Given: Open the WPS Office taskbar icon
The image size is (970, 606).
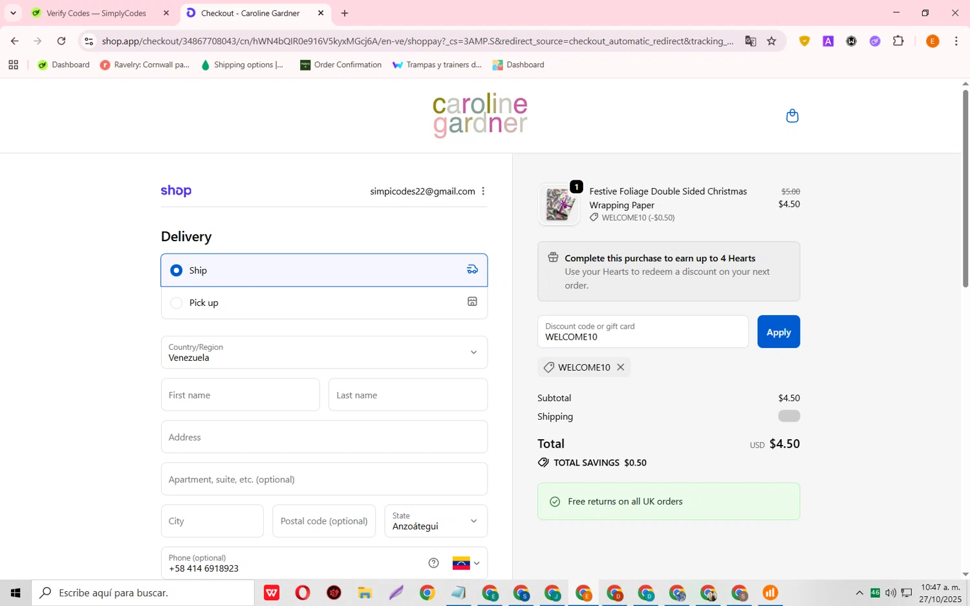Looking at the screenshot, I should [272, 592].
